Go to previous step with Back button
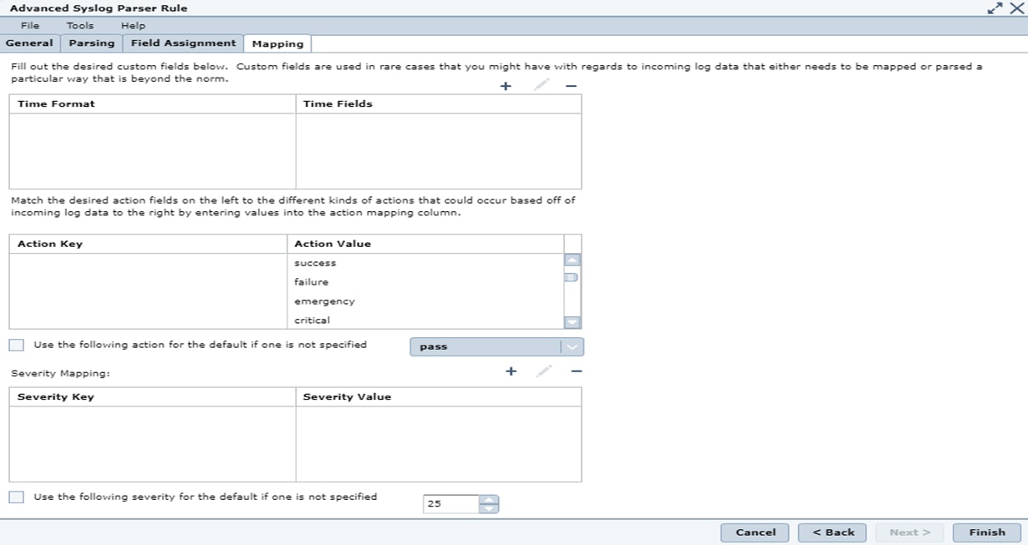Image resolution: width=1028 pixels, height=545 pixels. pyautogui.click(x=832, y=532)
